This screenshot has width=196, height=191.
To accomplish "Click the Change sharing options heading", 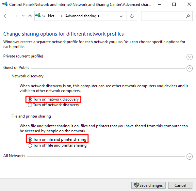I will click(63, 34).
